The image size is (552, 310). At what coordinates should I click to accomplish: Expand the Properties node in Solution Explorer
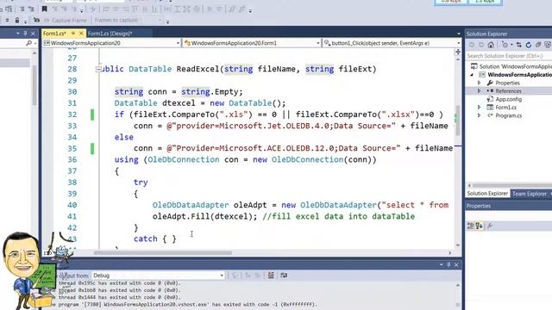480,83
